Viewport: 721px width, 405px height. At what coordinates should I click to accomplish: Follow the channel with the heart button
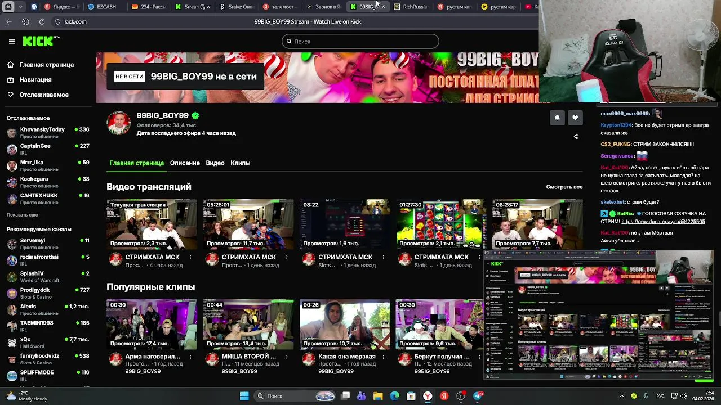[x=575, y=118]
